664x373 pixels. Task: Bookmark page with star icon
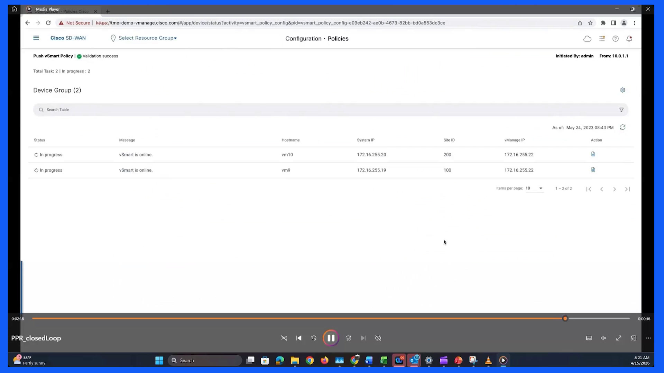pos(590,23)
